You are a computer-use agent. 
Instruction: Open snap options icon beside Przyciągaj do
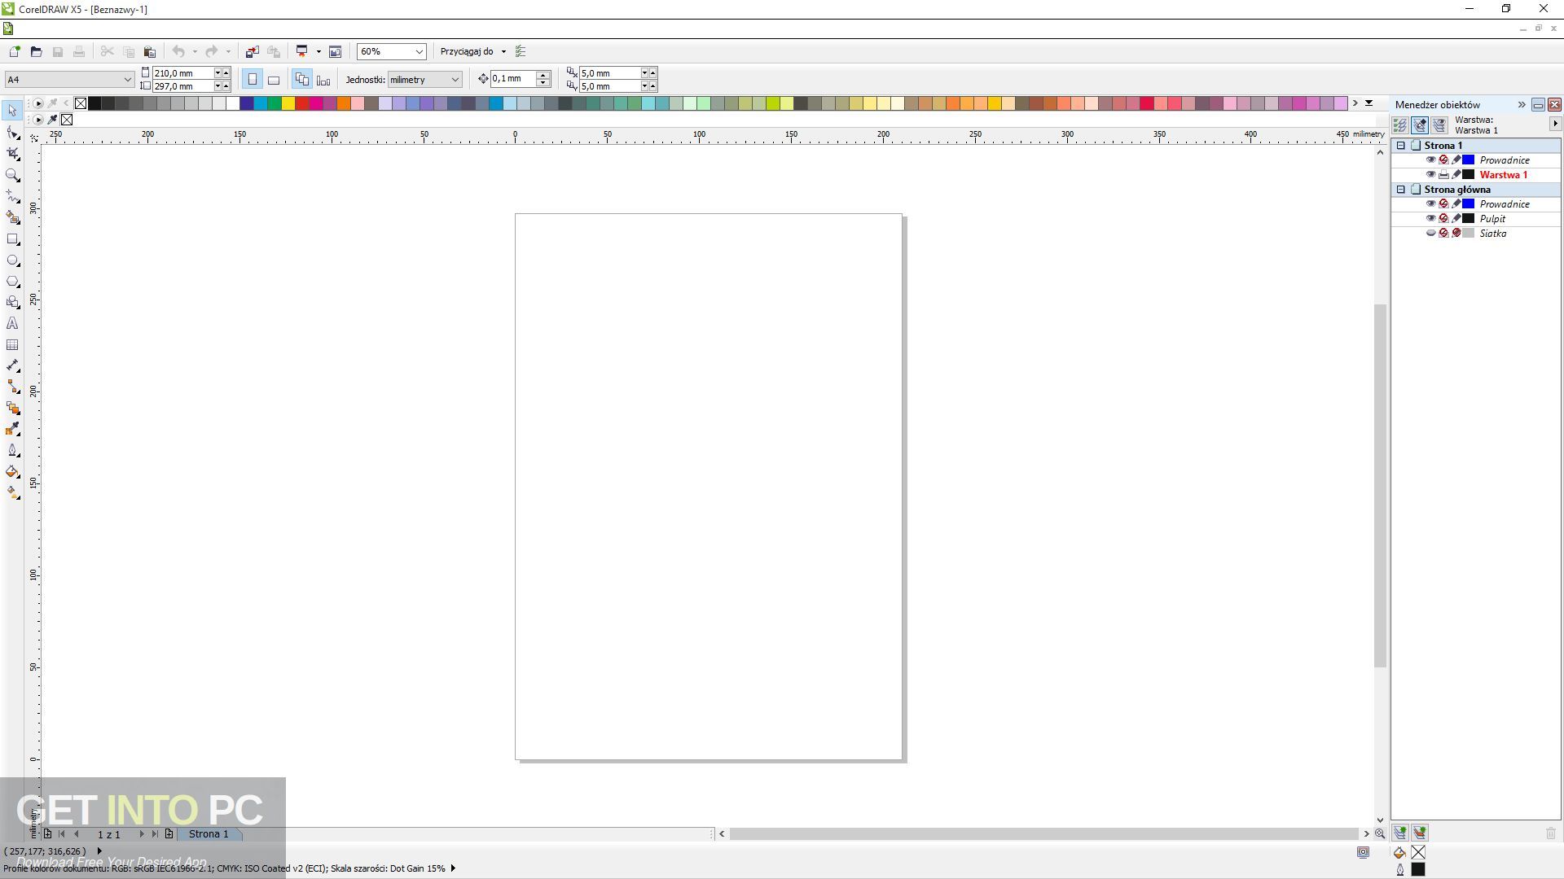click(x=521, y=51)
